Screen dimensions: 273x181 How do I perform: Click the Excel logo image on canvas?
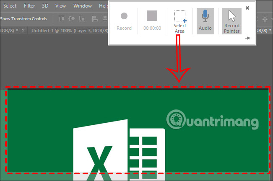click(x=119, y=150)
